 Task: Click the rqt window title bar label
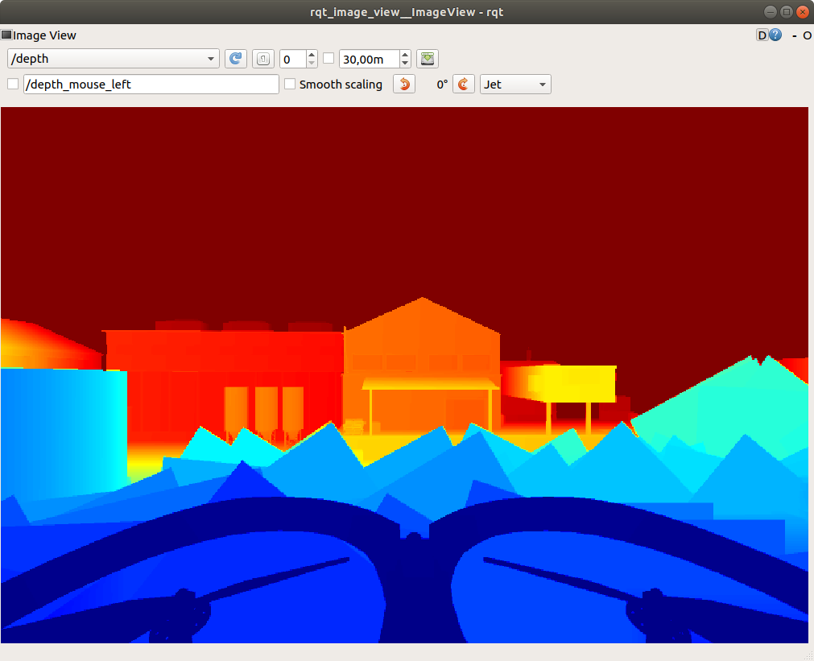pos(407,11)
